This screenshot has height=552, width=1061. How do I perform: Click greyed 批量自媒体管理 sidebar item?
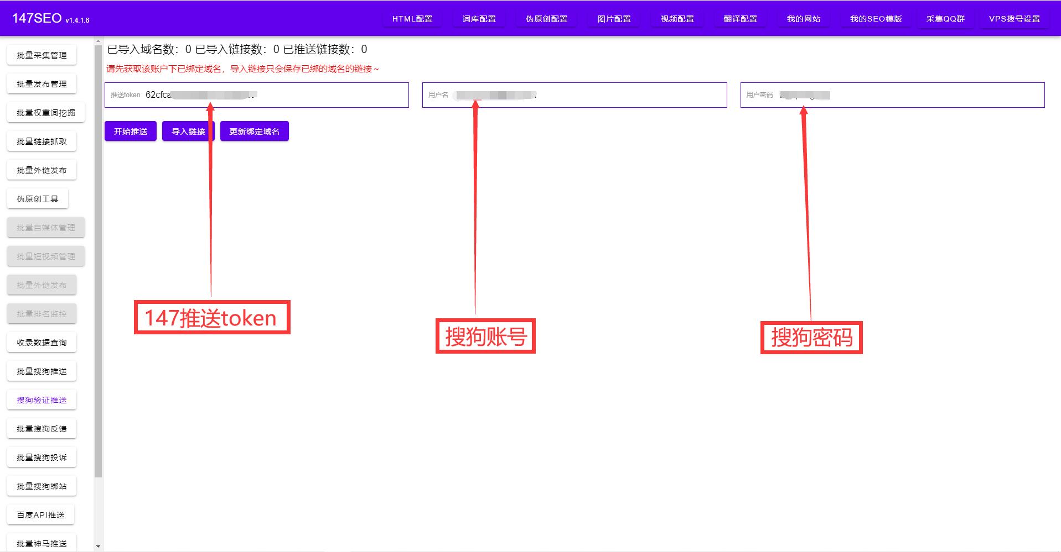click(46, 228)
